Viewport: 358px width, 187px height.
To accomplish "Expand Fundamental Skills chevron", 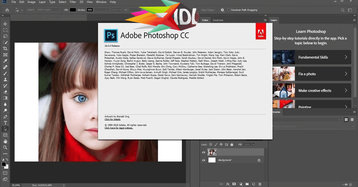I will [346, 57].
